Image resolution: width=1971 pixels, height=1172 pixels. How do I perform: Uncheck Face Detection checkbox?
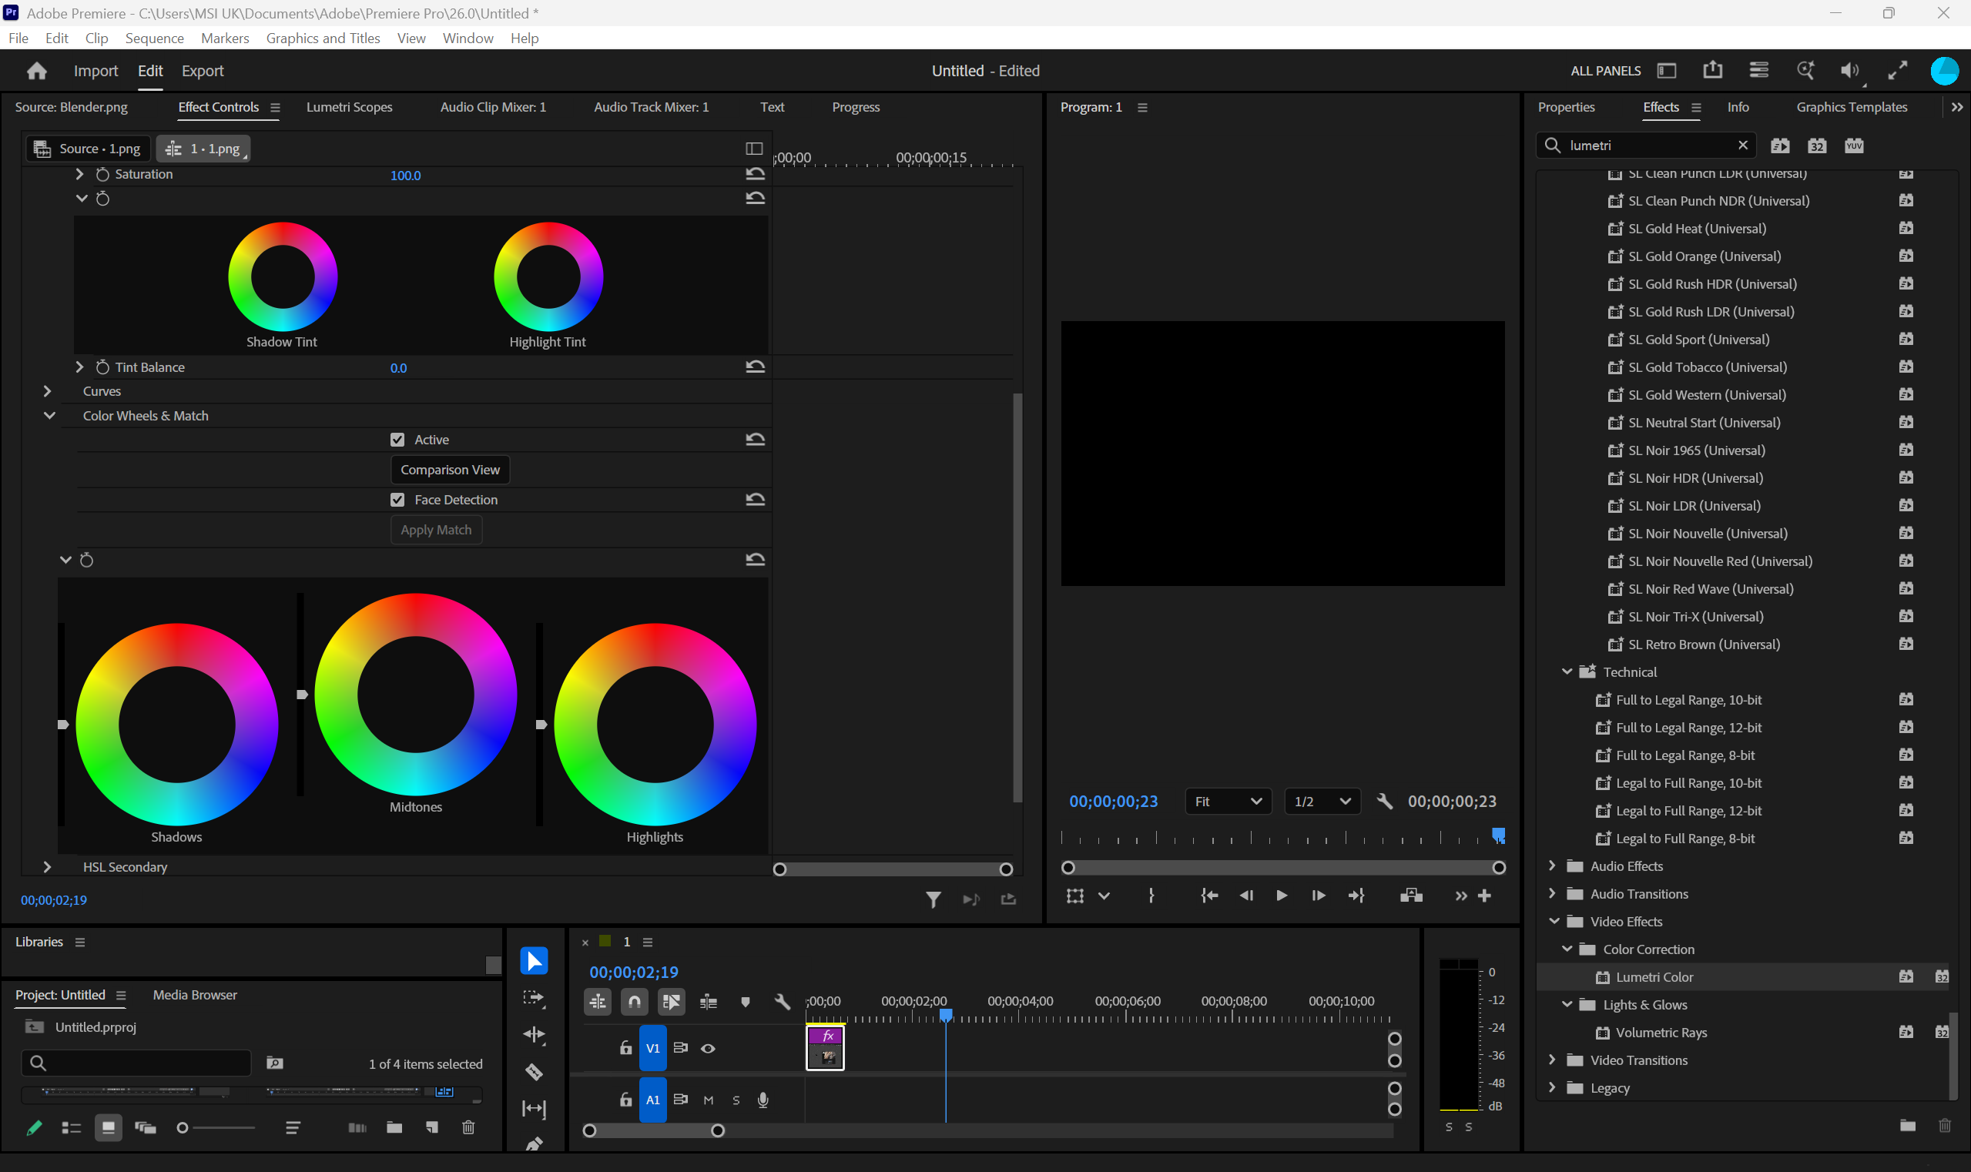(x=397, y=500)
